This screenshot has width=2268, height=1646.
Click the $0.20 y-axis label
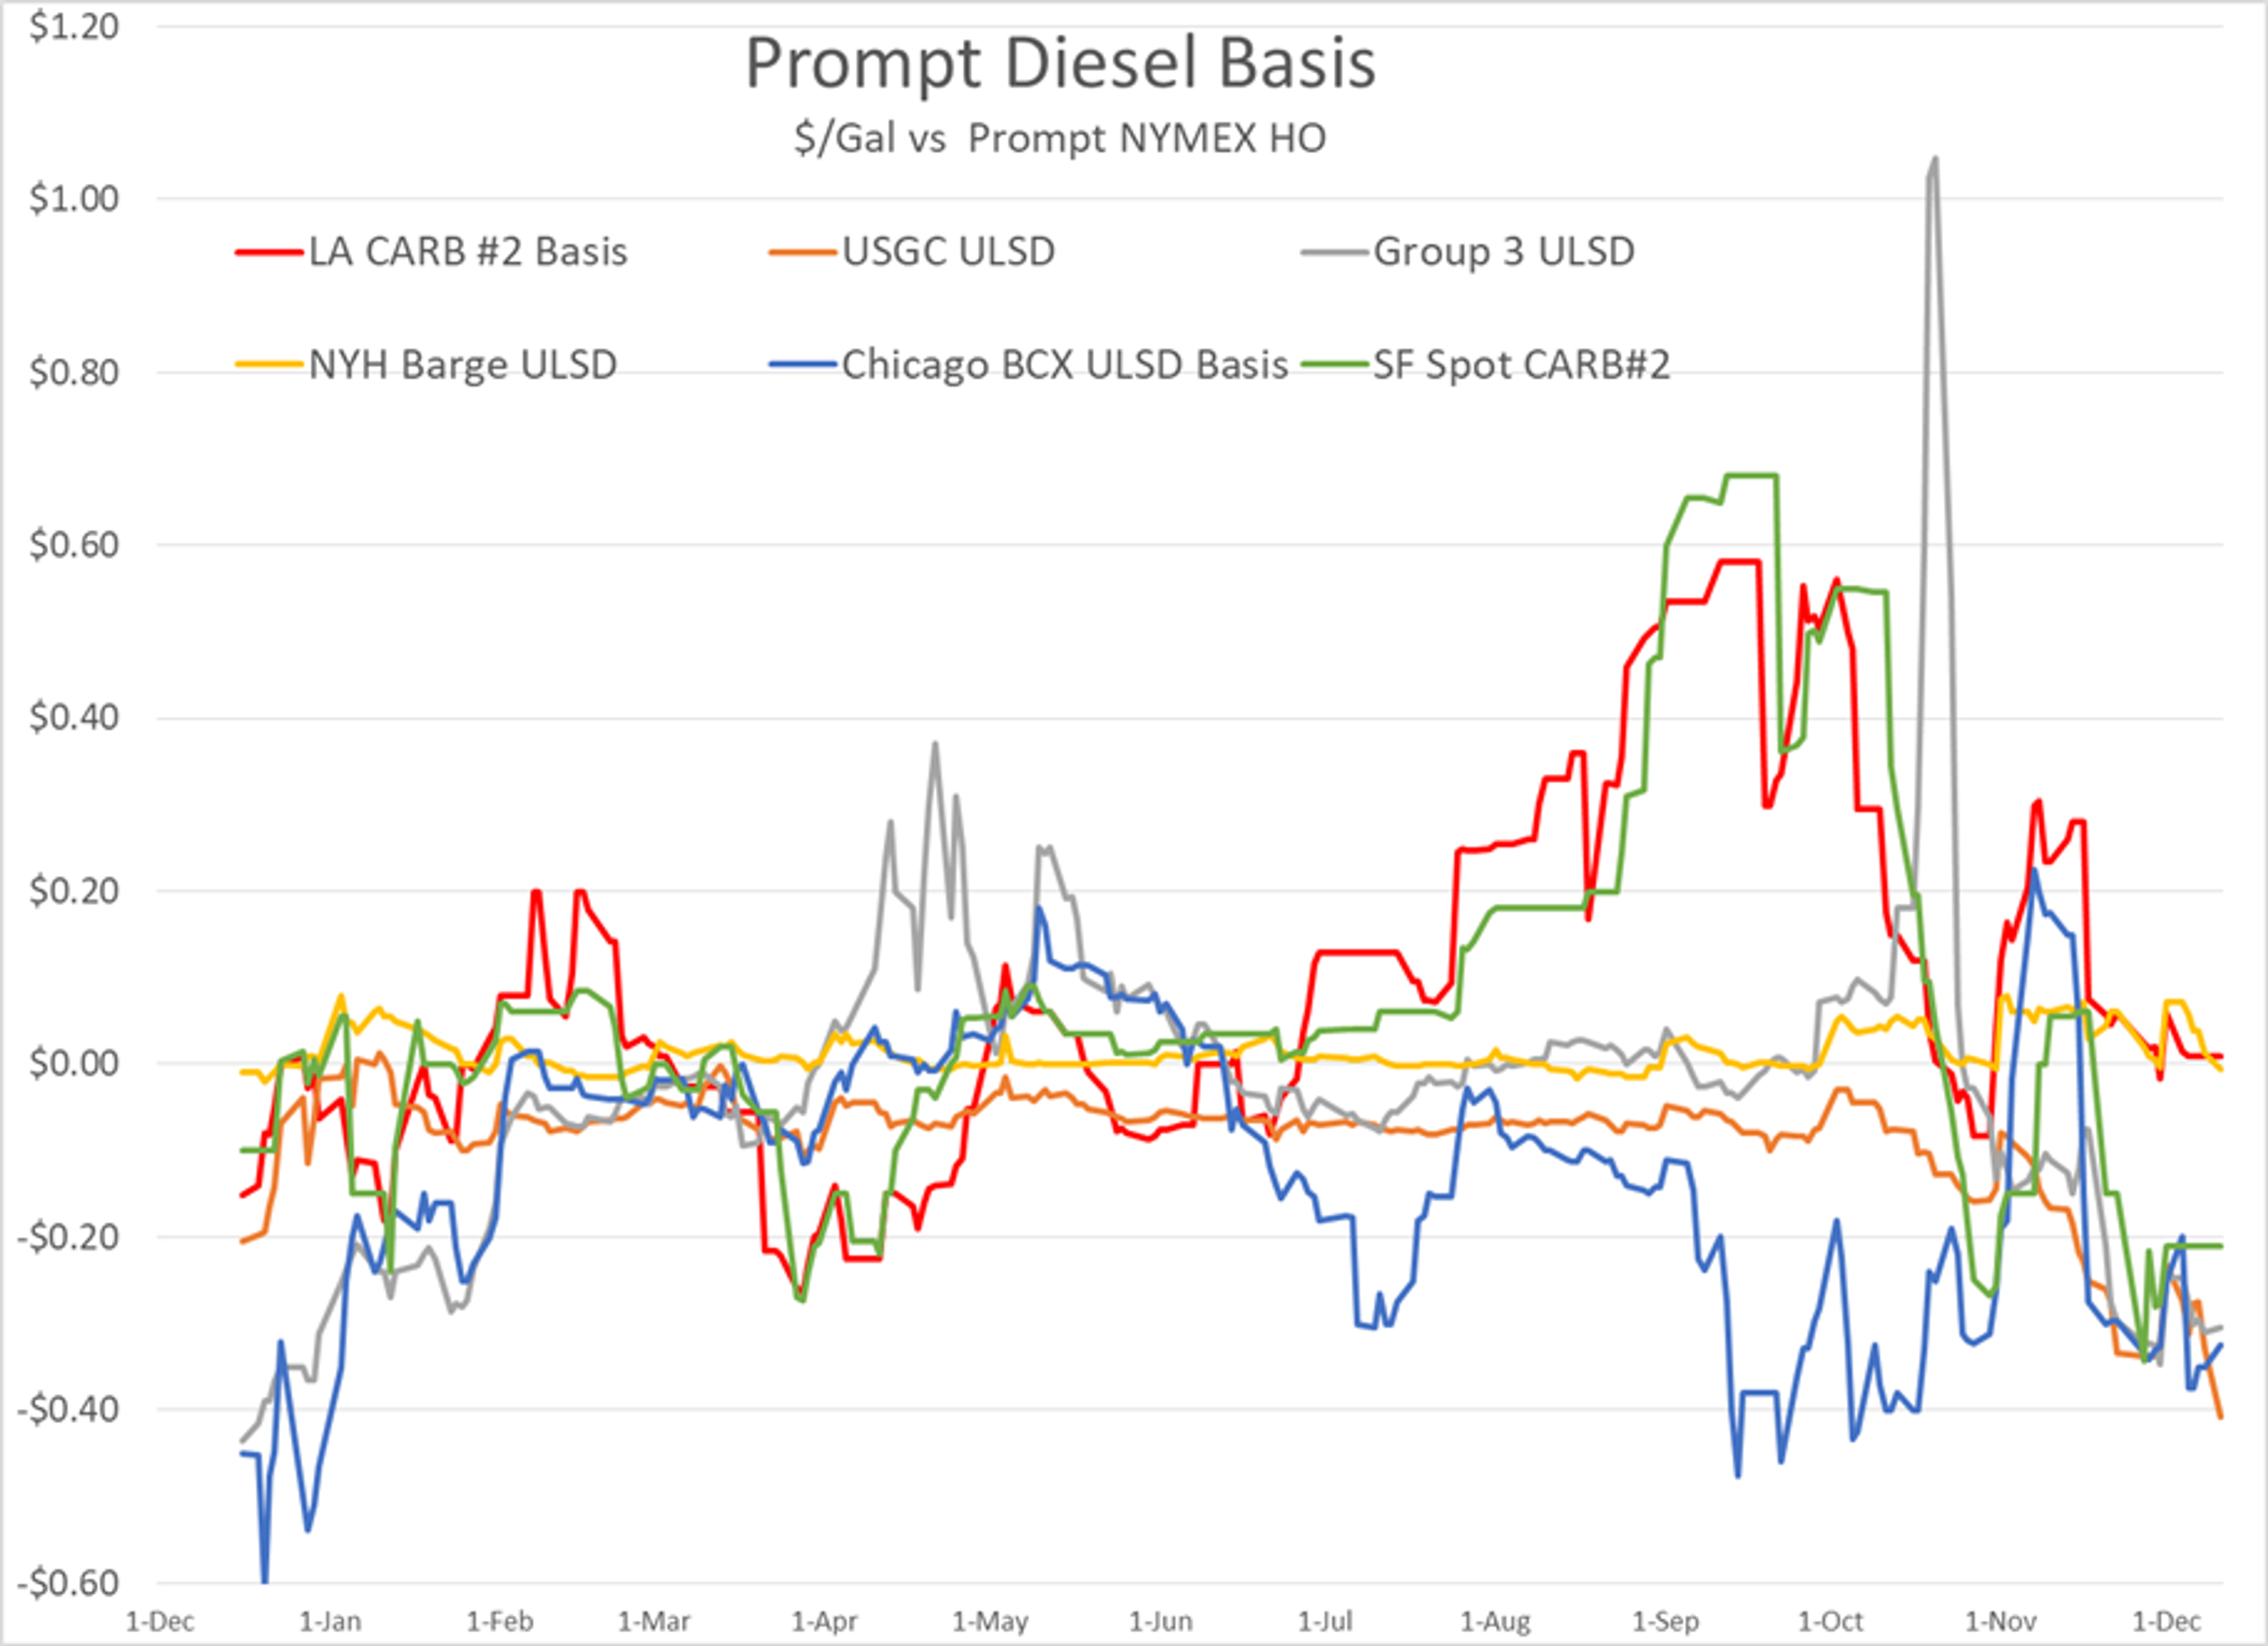(74, 890)
